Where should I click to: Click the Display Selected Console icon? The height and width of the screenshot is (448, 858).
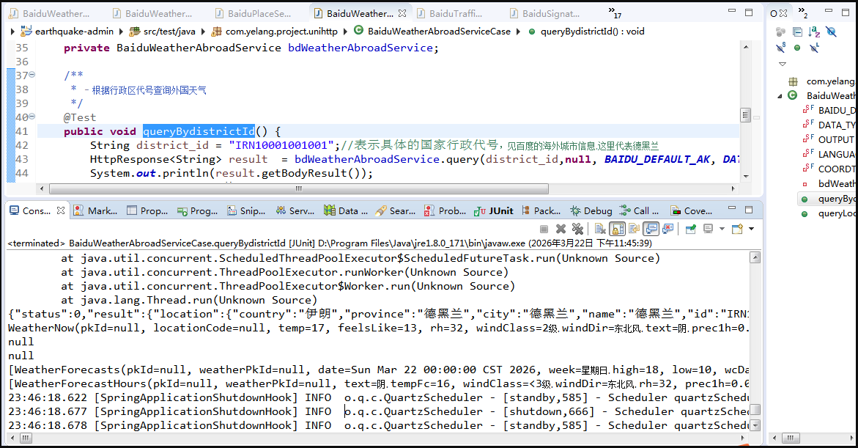coord(709,228)
